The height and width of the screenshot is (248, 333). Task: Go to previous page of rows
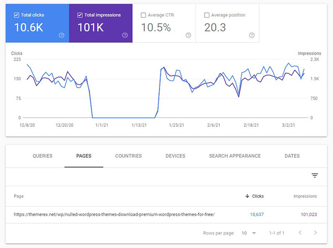[x=300, y=233]
